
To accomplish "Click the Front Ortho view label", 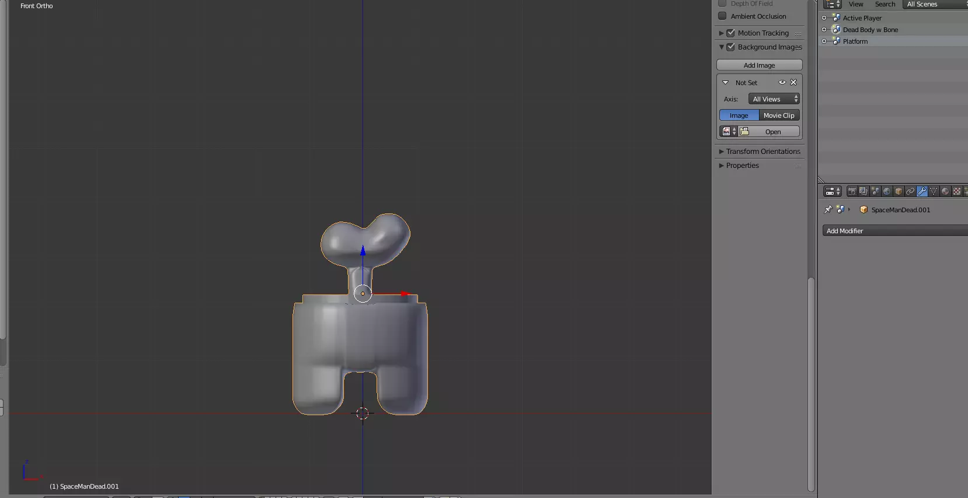I will tap(37, 6).
